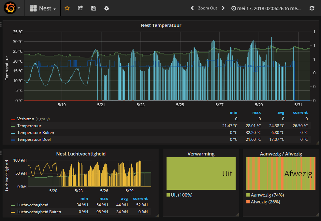
Task: Refresh the dashboard
Action: 312,8
